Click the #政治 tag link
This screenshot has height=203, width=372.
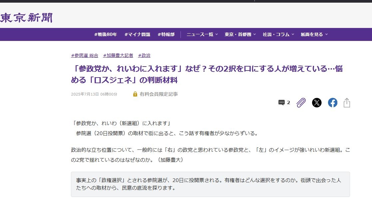(x=144, y=55)
